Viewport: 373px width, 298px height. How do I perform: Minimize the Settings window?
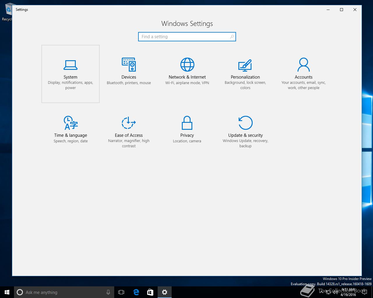point(328,10)
